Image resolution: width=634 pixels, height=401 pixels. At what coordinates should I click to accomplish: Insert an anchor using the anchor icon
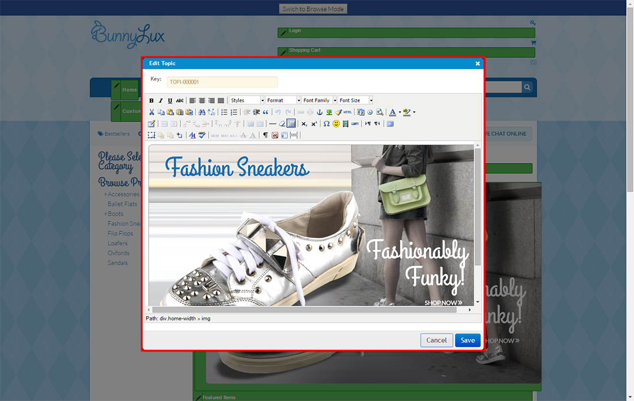click(320, 112)
